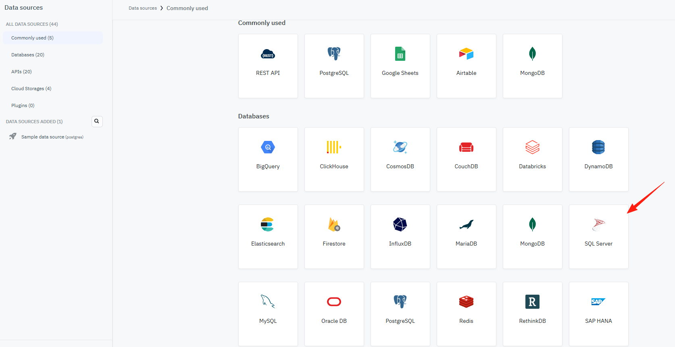Click the Data sources breadcrumb link
The height and width of the screenshot is (347, 675).
pos(143,8)
